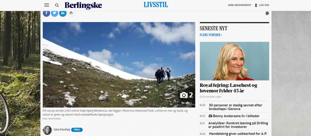Image resolution: width=311 pixels, height=136 pixels.
Task: Print the article with printer icon
Action: point(71,13)
